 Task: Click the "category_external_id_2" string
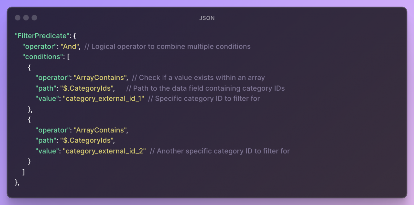[x=104, y=151]
